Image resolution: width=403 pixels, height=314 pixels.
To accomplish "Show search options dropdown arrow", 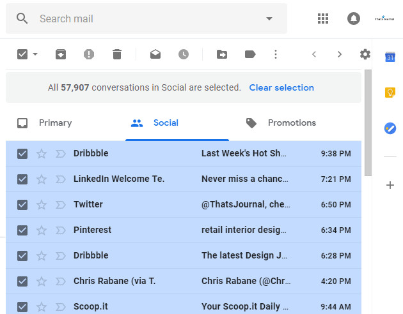I will (269, 19).
